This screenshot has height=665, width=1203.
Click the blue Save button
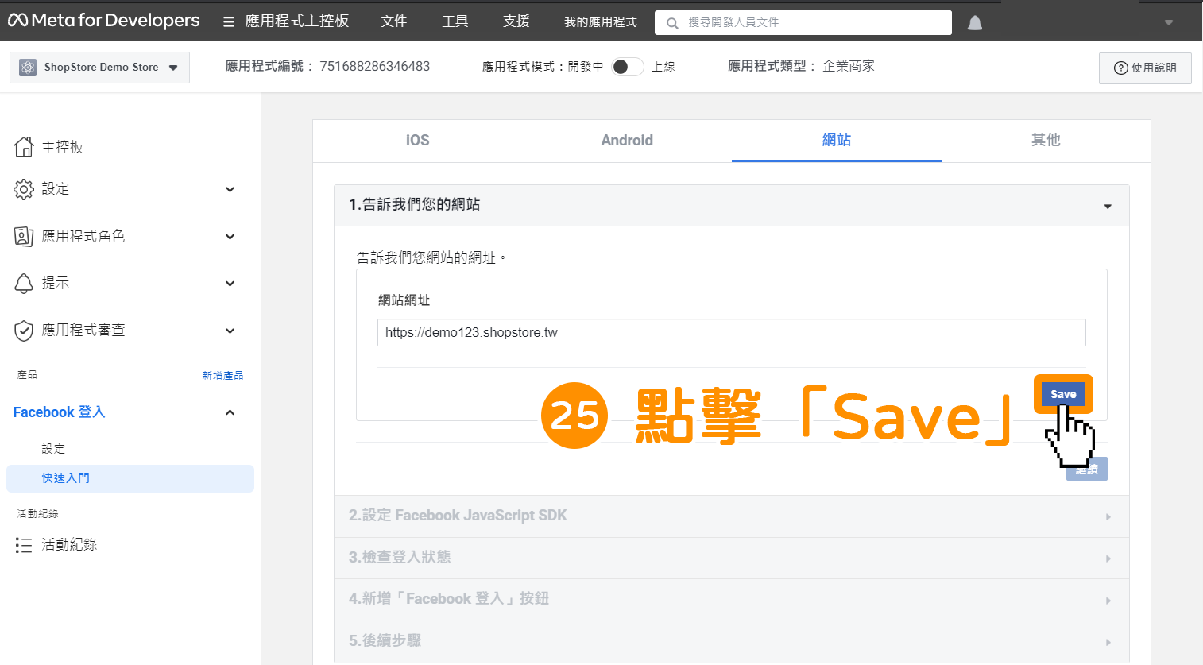1063,394
